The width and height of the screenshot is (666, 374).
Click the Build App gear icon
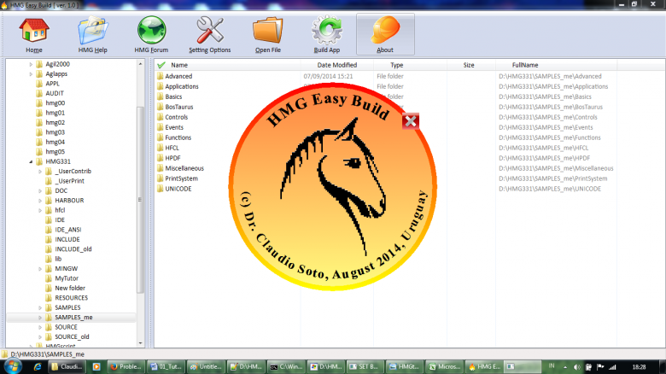tap(327, 30)
